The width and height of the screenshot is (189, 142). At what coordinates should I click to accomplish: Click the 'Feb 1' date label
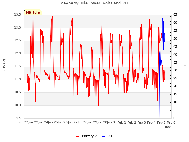pyautogui.click(x=122, y=122)
